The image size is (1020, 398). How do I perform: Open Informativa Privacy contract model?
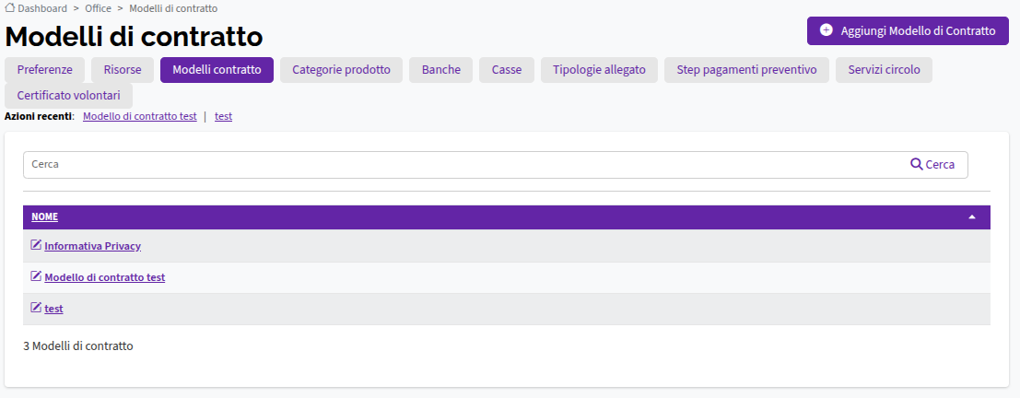[92, 247]
